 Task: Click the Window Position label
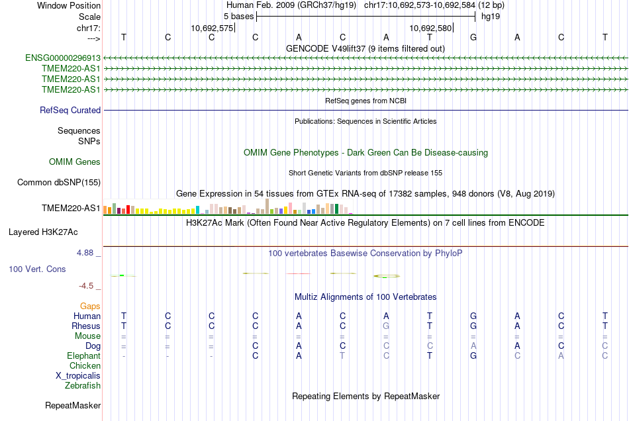click(x=69, y=5)
